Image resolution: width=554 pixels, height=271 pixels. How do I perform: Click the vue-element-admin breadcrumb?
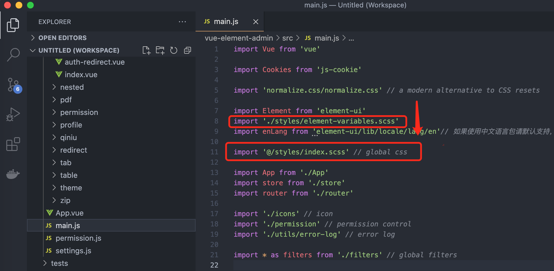click(x=239, y=38)
